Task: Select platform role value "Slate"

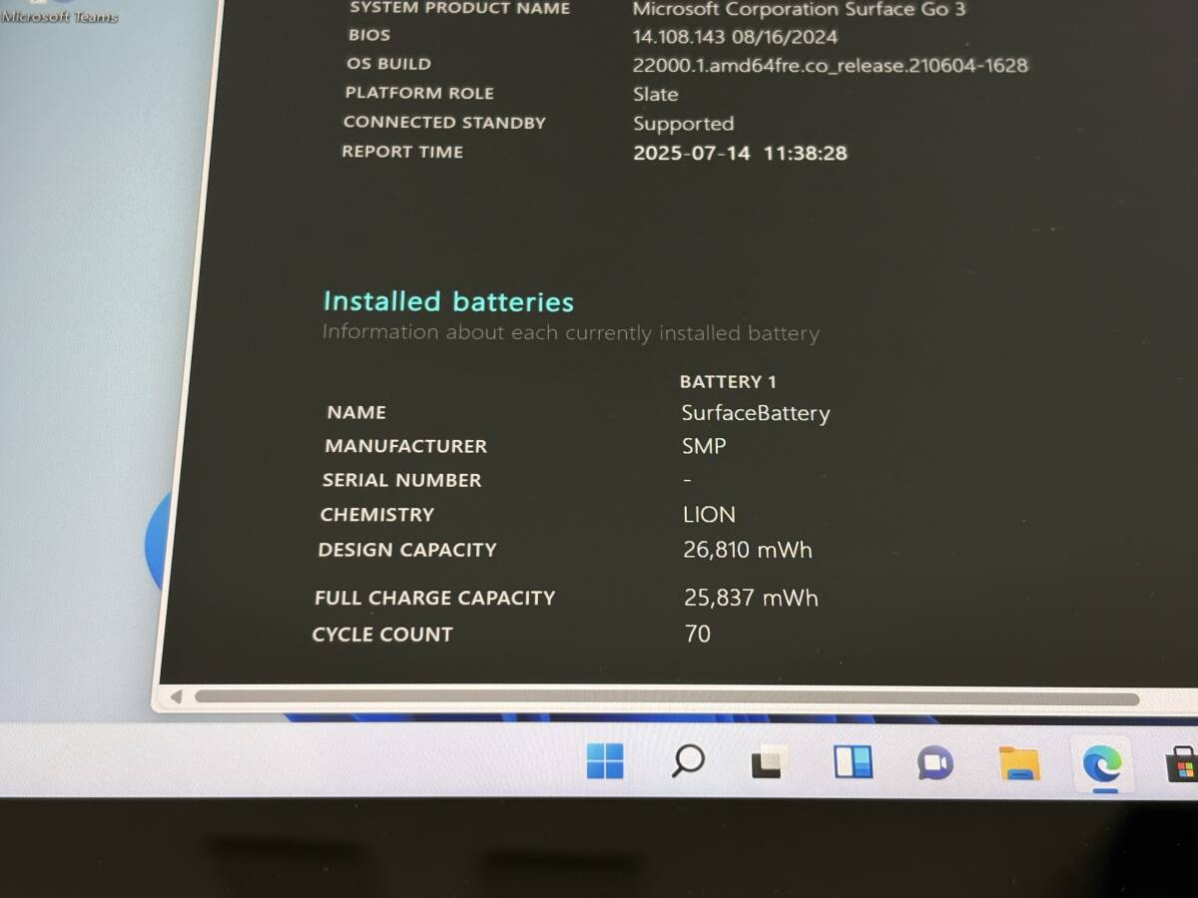Action: tap(655, 94)
